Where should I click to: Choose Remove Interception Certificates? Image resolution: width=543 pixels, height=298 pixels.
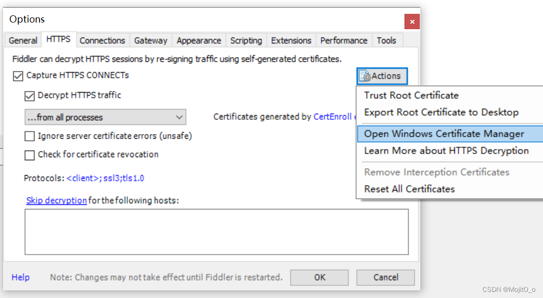(450, 172)
